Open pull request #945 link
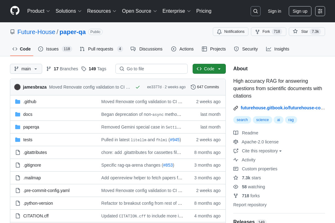Image resolution: width=335 pixels, height=223 pixels. (175, 140)
